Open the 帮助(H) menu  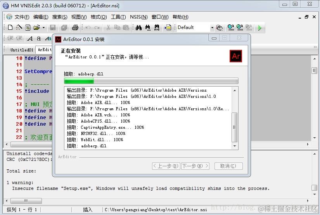click(x=180, y=17)
